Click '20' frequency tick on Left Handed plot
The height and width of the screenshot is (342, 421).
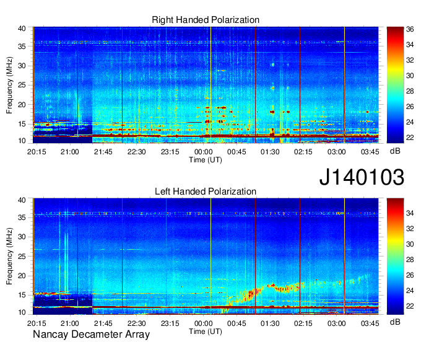(x=22, y=276)
